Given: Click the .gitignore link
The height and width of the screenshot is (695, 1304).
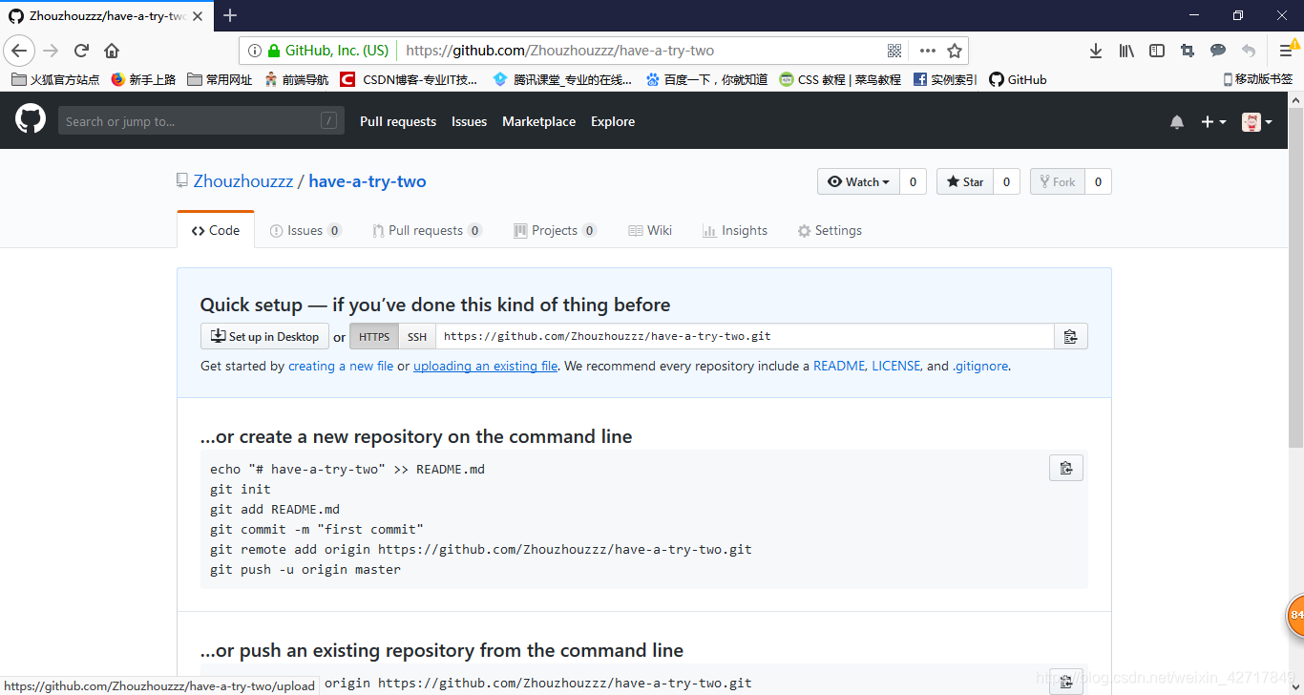Looking at the screenshot, I should [980, 366].
